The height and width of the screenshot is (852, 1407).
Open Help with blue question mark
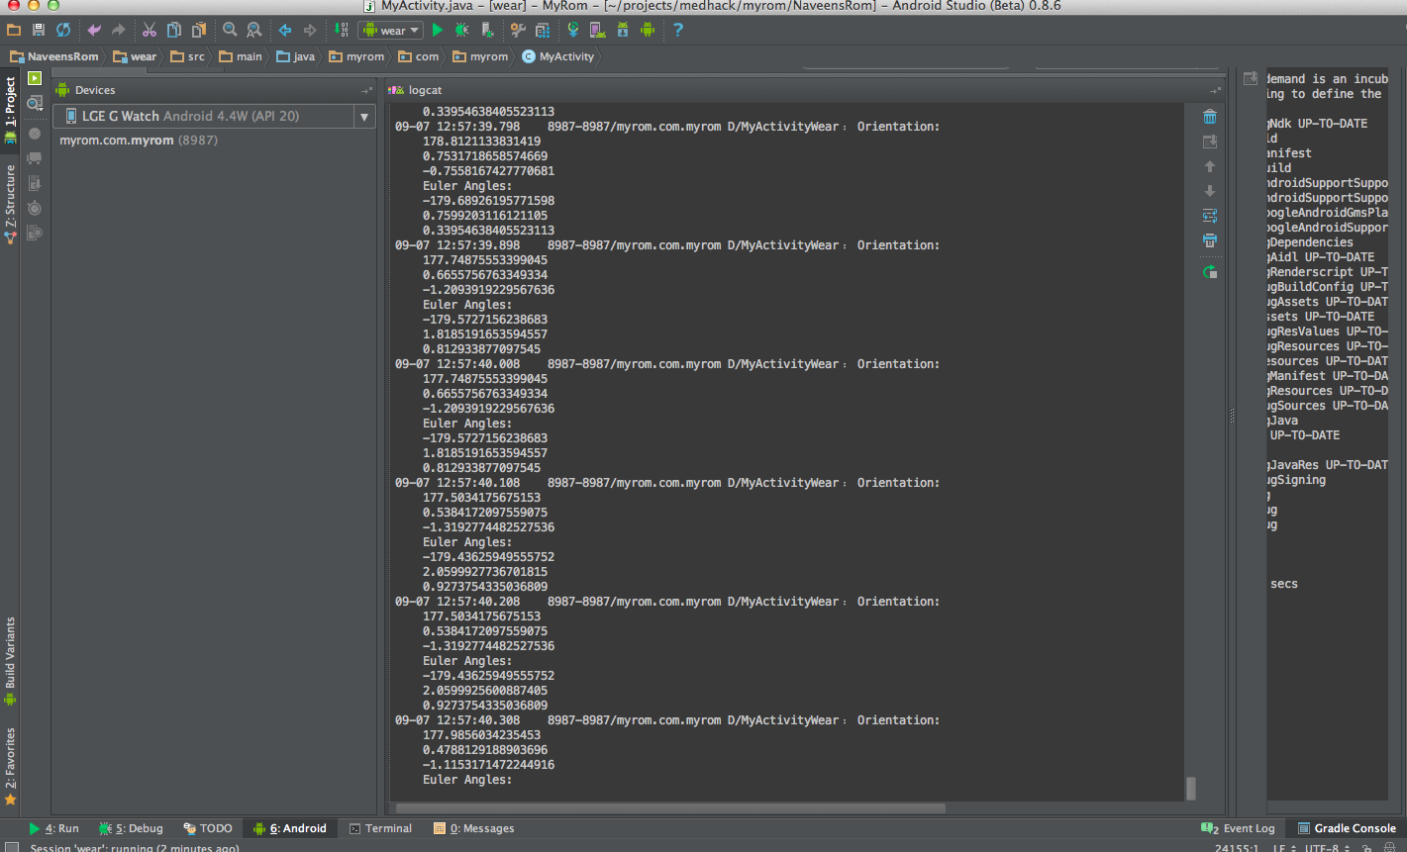pos(678,30)
